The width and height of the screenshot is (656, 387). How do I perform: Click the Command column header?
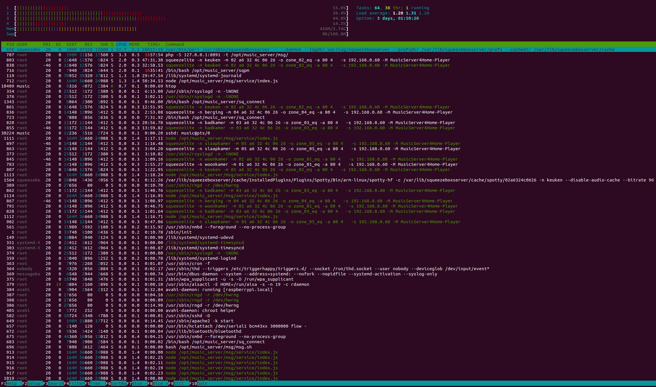(175, 44)
